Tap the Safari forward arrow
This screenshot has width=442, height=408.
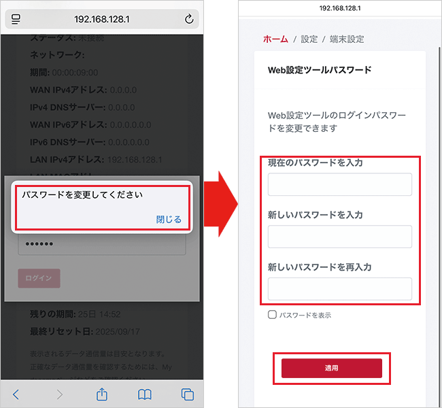59,394
